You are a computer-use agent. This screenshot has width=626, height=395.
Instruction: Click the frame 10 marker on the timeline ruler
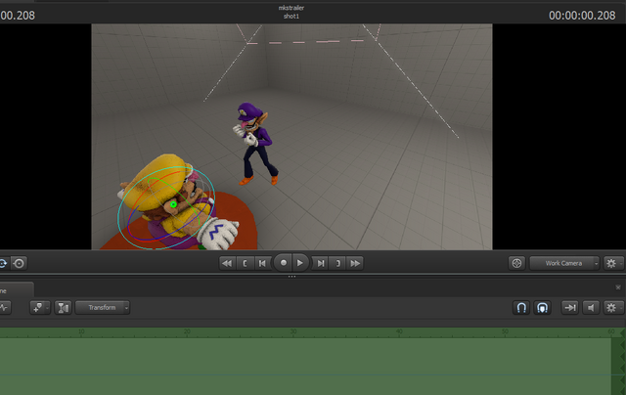click(81, 331)
